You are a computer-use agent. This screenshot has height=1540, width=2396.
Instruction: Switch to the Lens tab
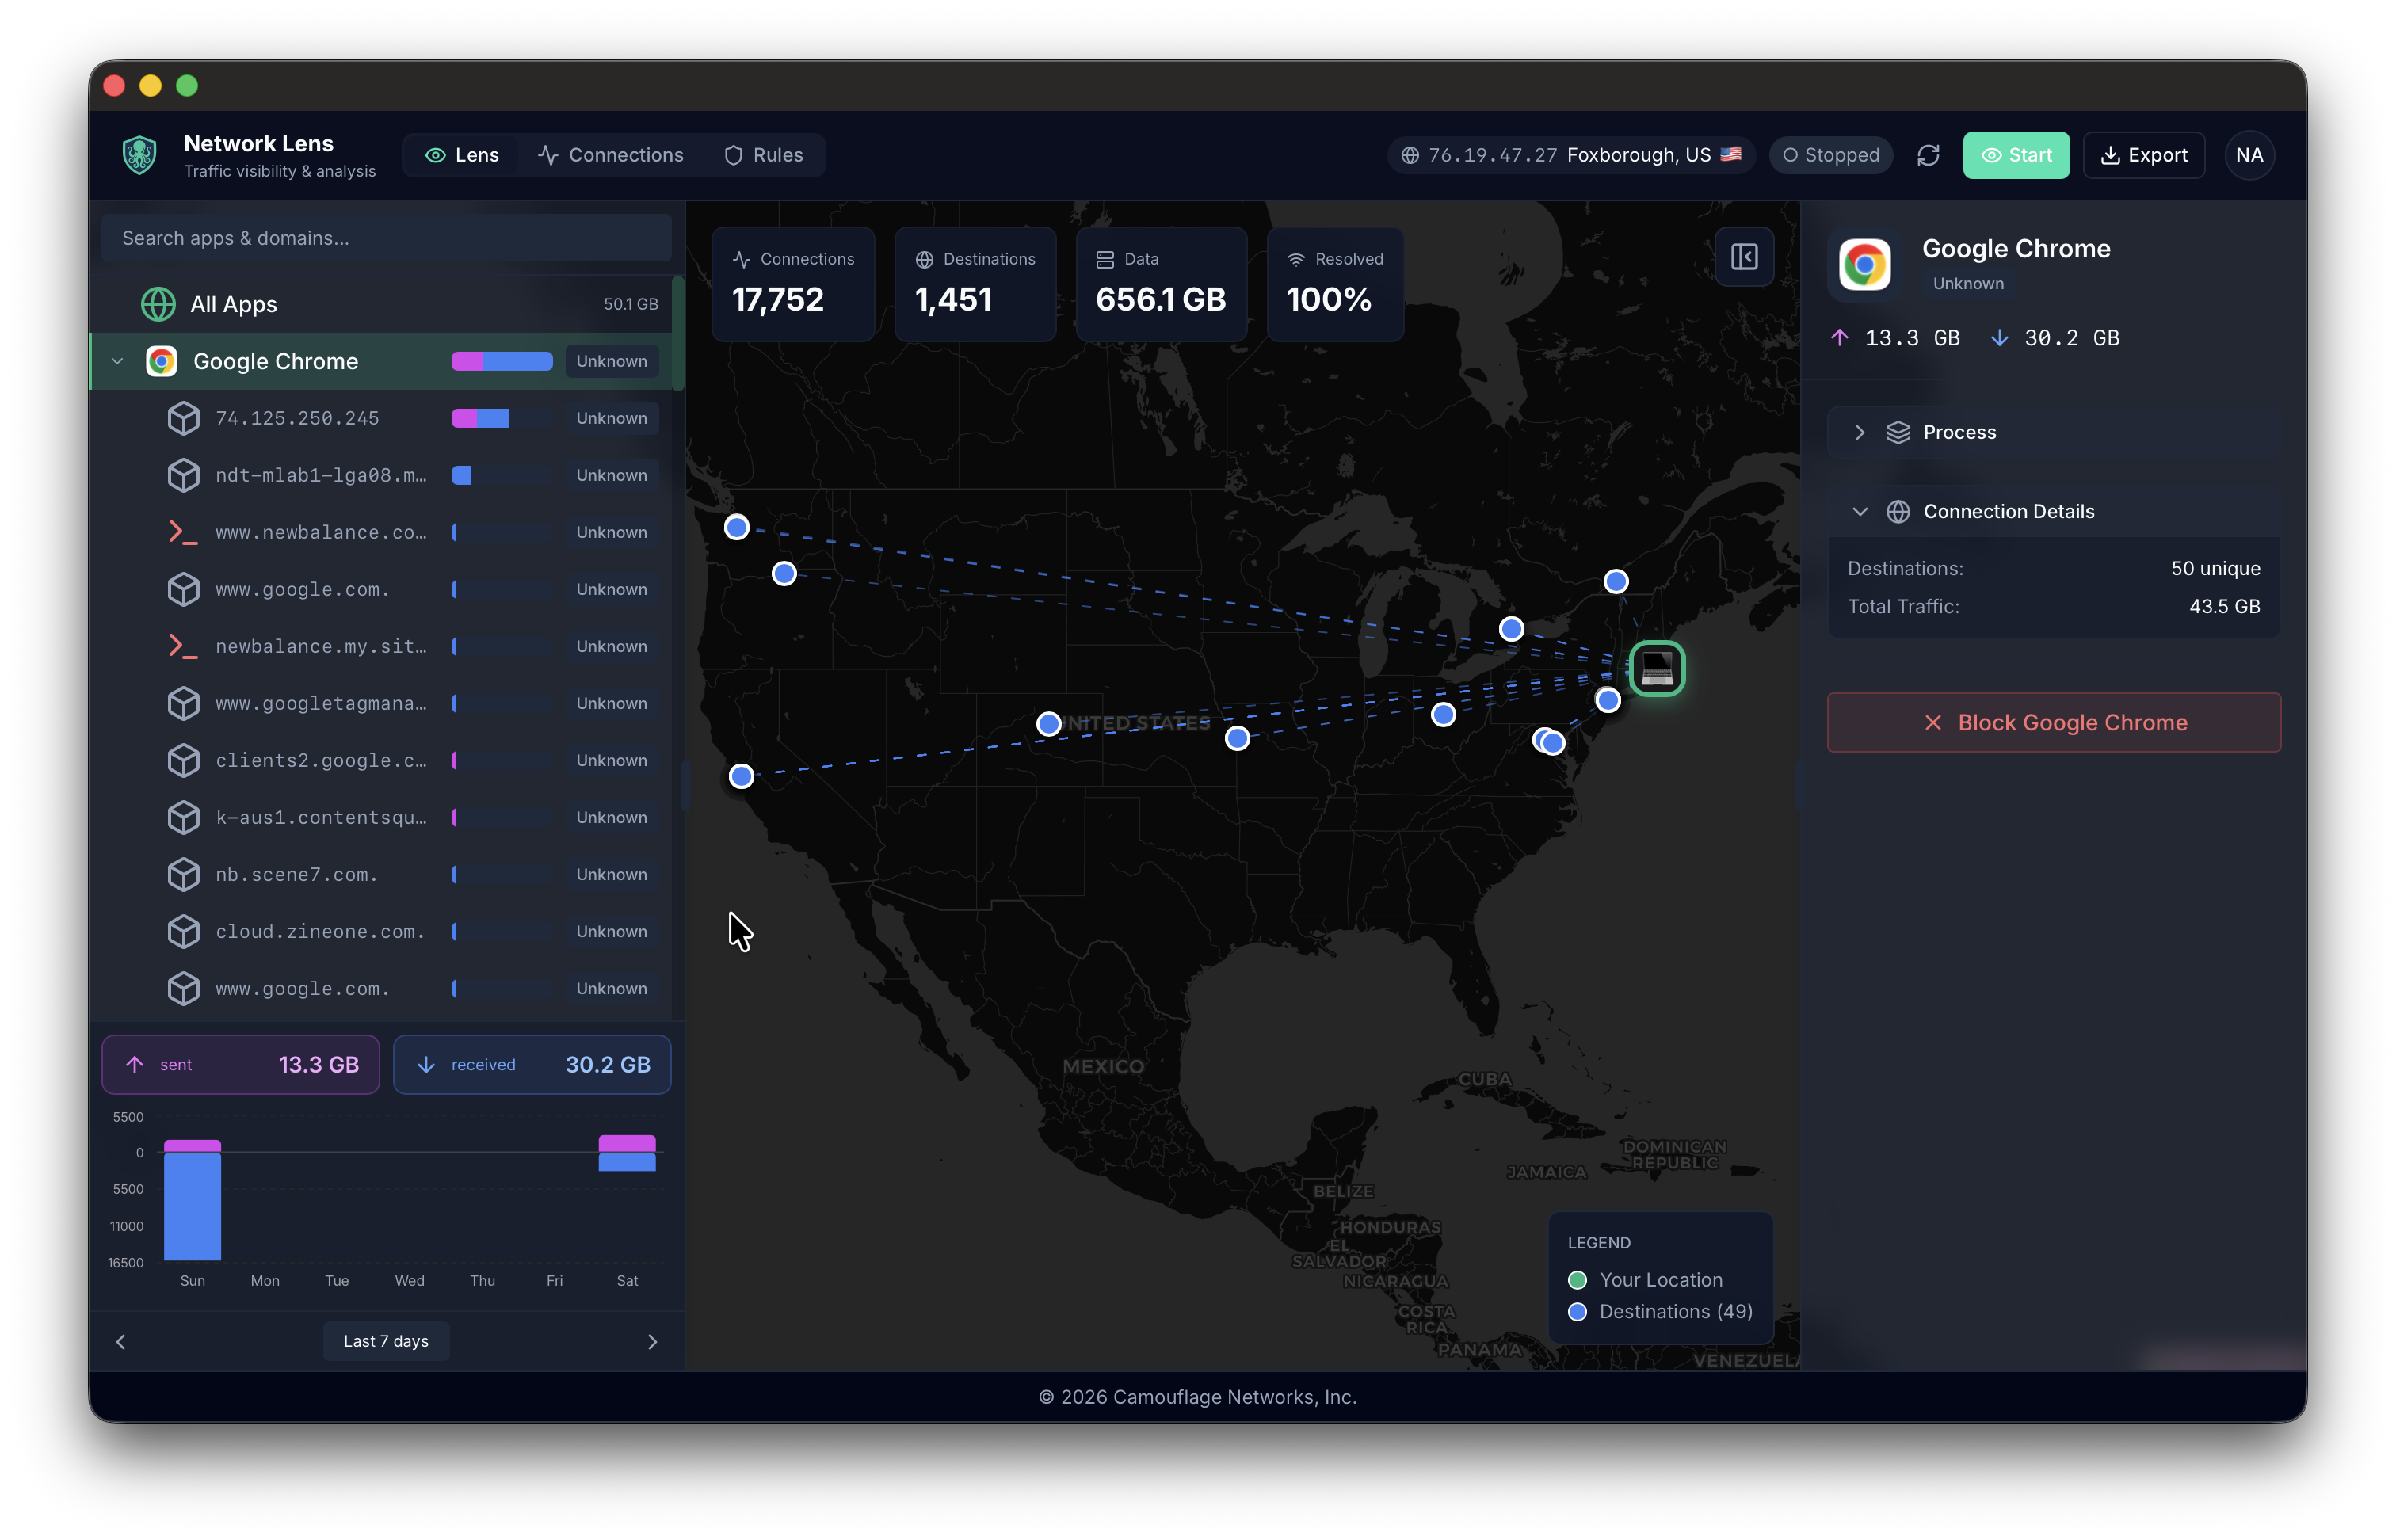tap(462, 155)
